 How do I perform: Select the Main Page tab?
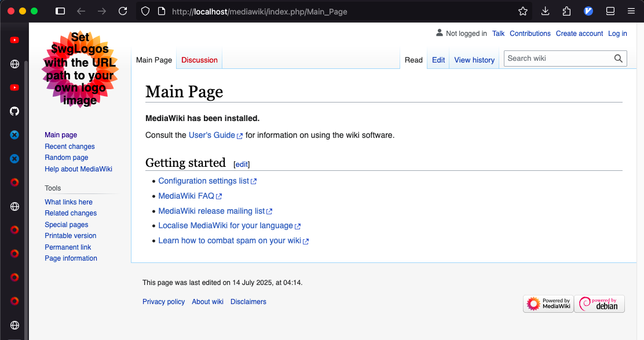click(154, 60)
